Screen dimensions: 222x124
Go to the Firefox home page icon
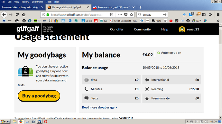[23, 14]
